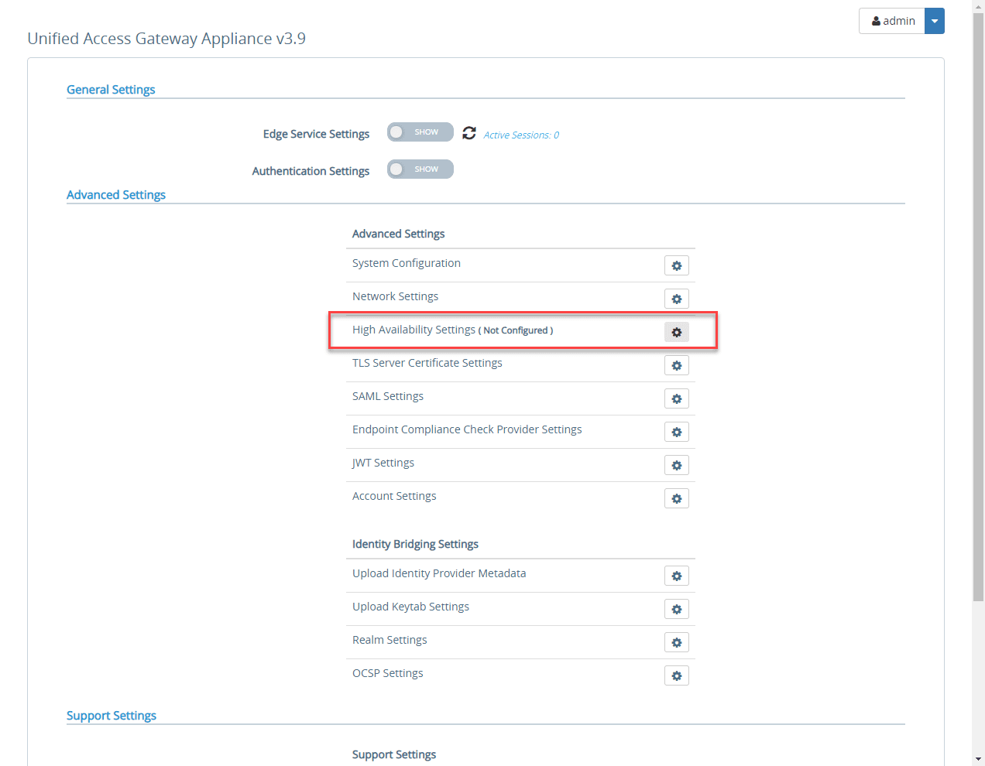This screenshot has height=766, width=985.
Task: Configure High Availability Settings via gear
Action: (676, 332)
